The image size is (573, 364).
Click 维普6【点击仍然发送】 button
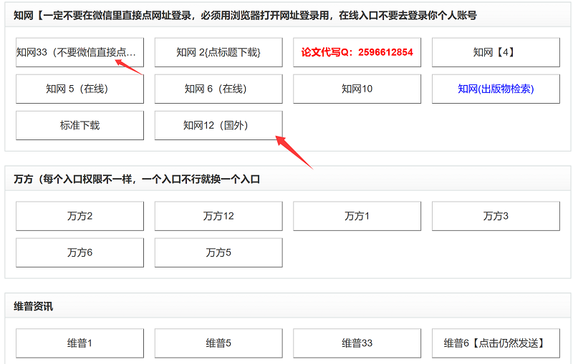pyautogui.click(x=496, y=343)
